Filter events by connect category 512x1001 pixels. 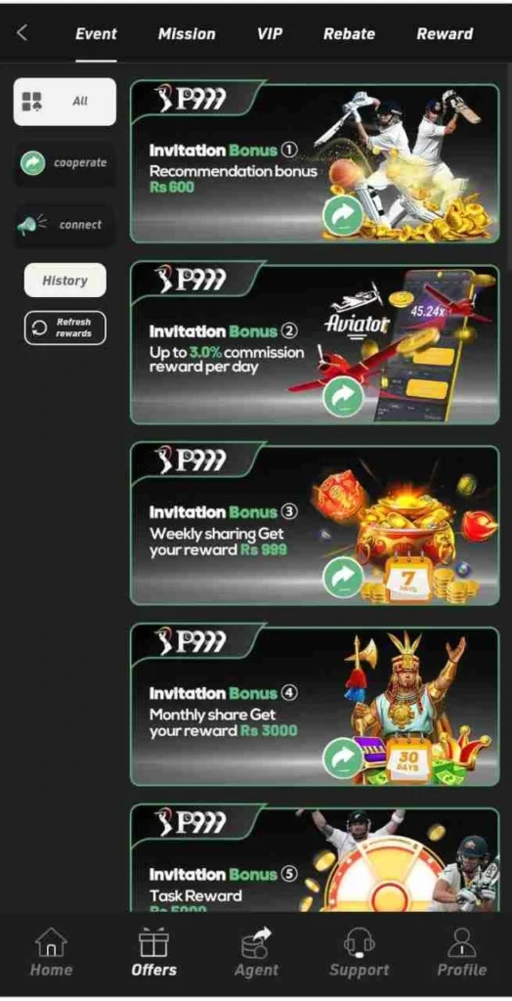[x=65, y=225]
